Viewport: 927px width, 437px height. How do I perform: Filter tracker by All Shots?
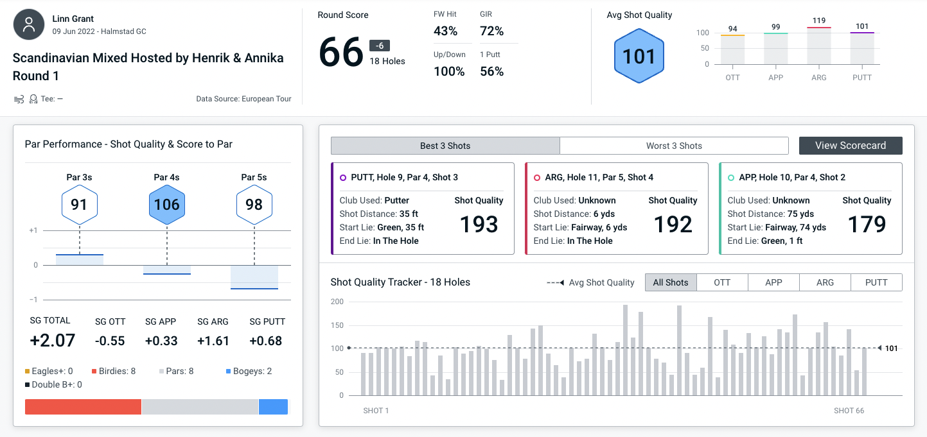point(670,282)
